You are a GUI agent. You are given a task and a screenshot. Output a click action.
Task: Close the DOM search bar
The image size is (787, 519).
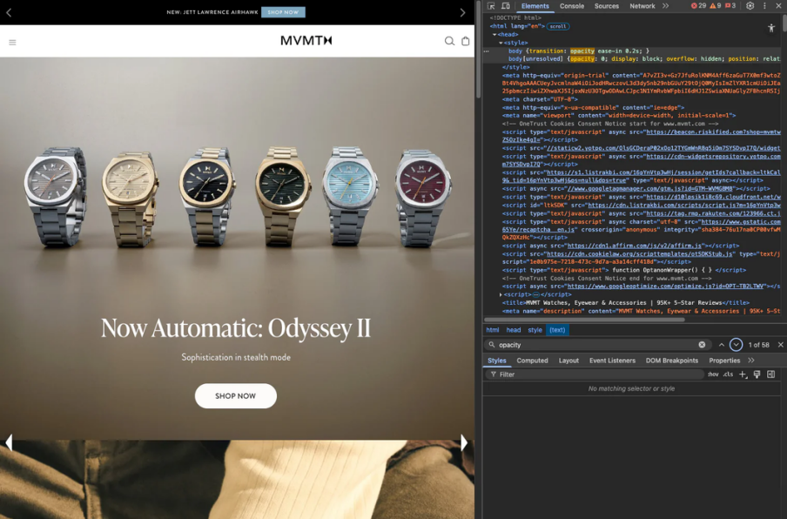(x=781, y=345)
